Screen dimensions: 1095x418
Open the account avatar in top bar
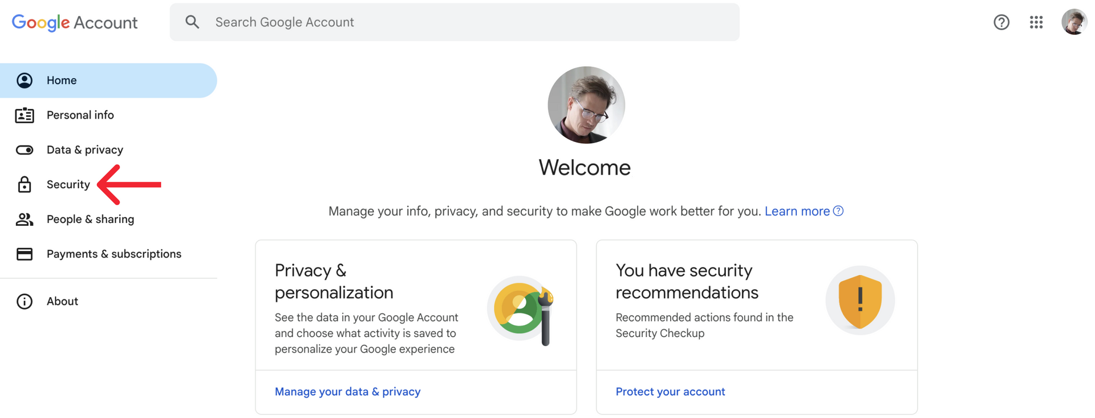click(x=1074, y=22)
